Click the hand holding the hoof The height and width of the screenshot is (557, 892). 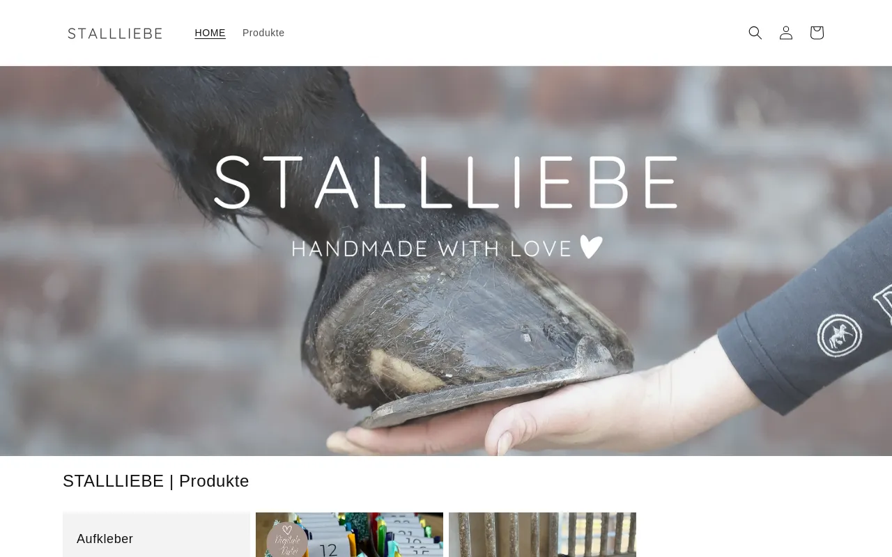click(x=557, y=411)
